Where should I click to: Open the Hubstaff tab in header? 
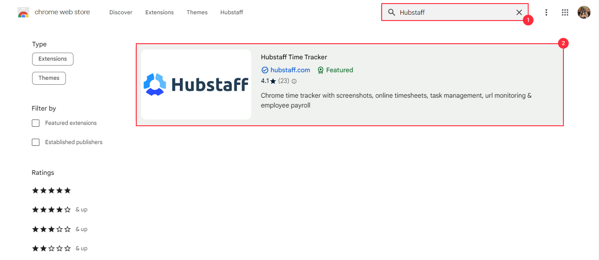click(232, 12)
